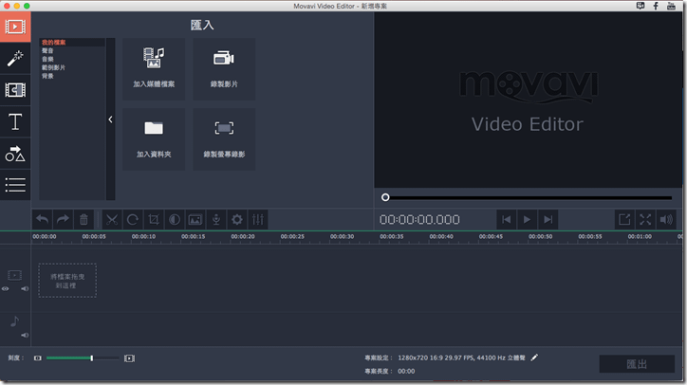
Task: Click 加入媒體檔案 add media files button
Action: (x=154, y=69)
